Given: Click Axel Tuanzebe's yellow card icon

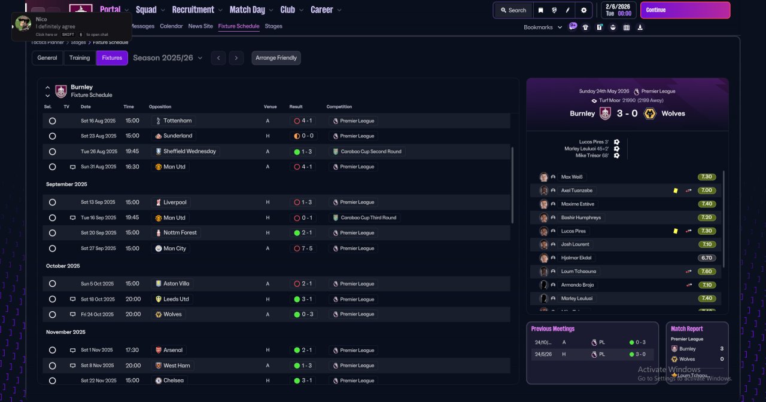Looking at the screenshot, I should pyautogui.click(x=676, y=191).
